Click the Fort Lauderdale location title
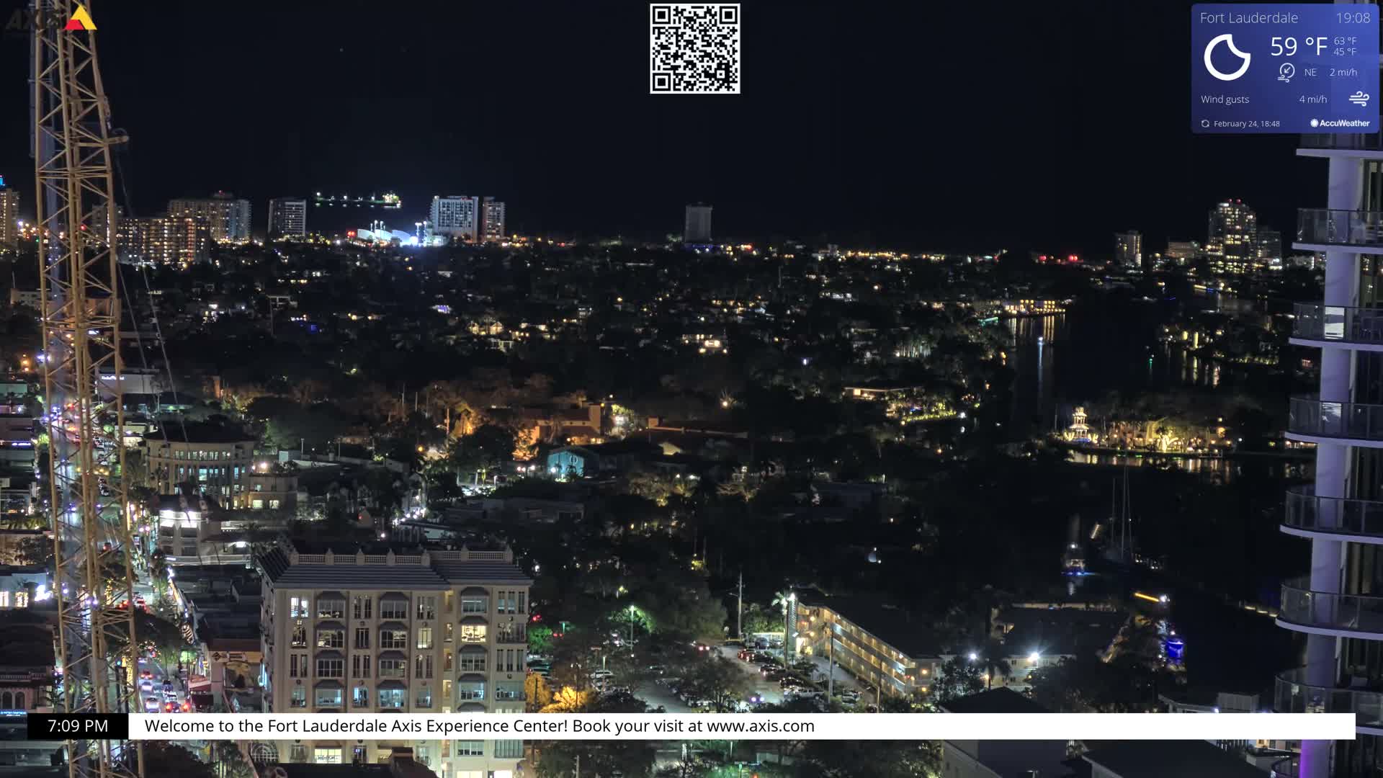Screen dimensions: 1383x778 [x=1248, y=18]
